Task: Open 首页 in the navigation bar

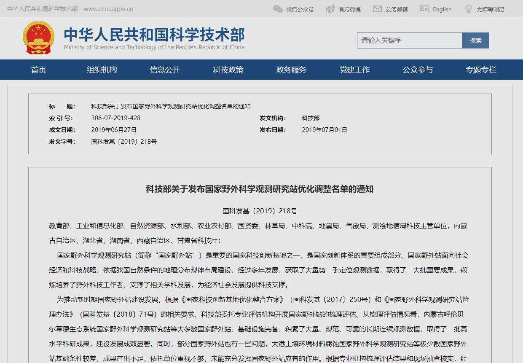Action: 39,70
